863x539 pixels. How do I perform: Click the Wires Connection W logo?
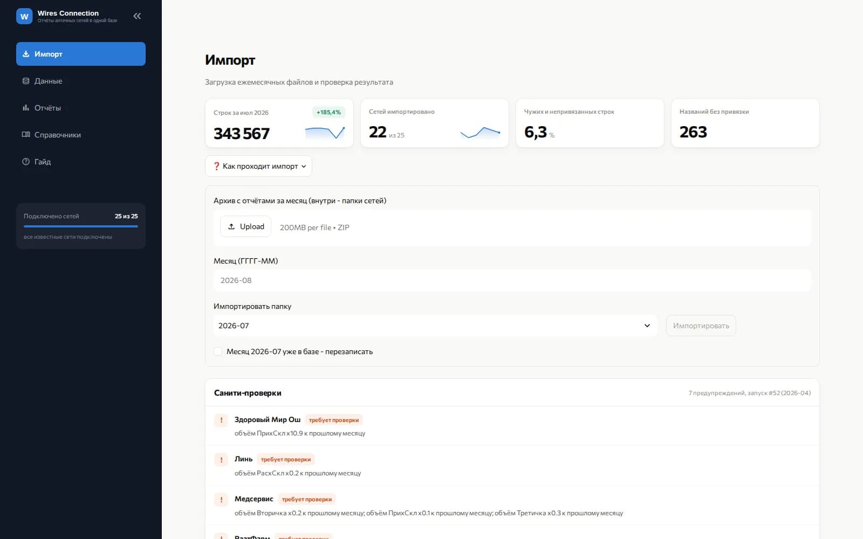pyautogui.click(x=24, y=16)
